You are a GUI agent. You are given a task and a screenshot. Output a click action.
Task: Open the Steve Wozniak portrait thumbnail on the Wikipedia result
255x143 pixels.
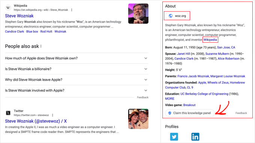(138, 13)
